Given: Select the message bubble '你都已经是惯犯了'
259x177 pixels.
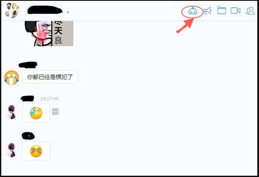Looking at the screenshot, I should point(50,77).
